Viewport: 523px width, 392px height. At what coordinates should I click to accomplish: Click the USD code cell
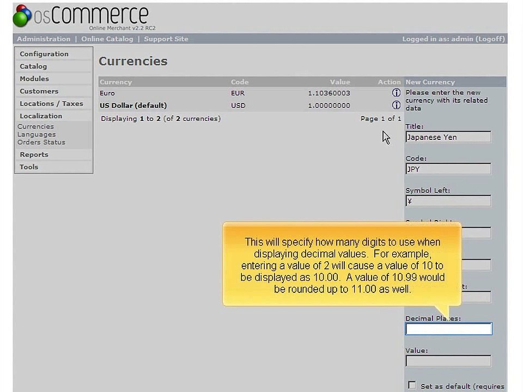pyautogui.click(x=238, y=105)
